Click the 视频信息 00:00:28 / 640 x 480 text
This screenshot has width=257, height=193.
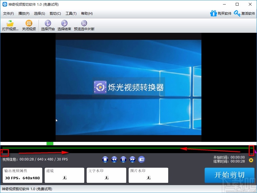35,159
